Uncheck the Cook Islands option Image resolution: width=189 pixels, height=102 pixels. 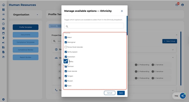click(66, 71)
